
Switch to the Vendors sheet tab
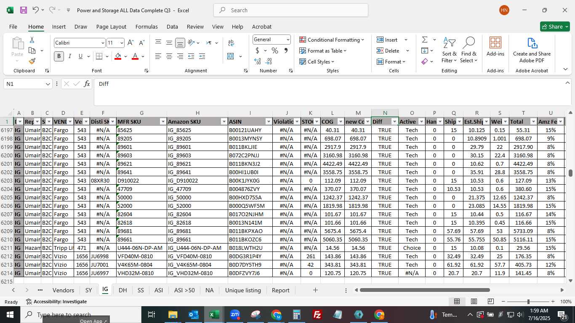[x=63, y=290]
